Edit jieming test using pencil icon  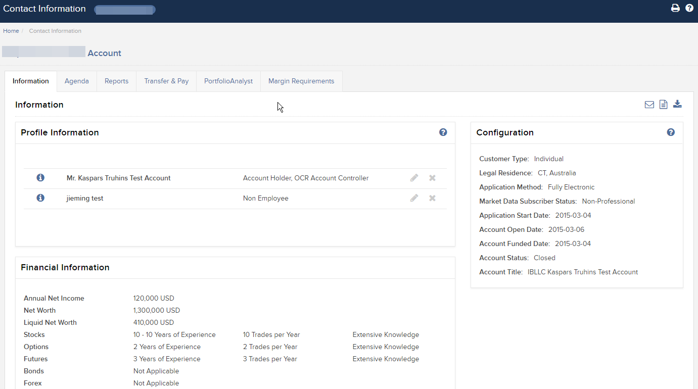414,198
